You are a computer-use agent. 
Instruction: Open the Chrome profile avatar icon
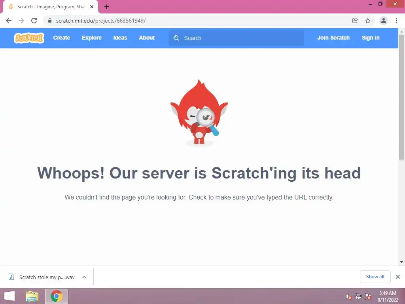[384, 21]
